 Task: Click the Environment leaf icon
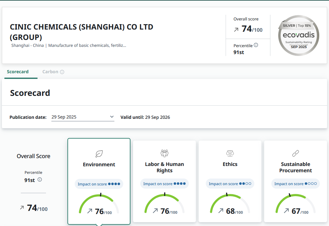pyautogui.click(x=99, y=154)
